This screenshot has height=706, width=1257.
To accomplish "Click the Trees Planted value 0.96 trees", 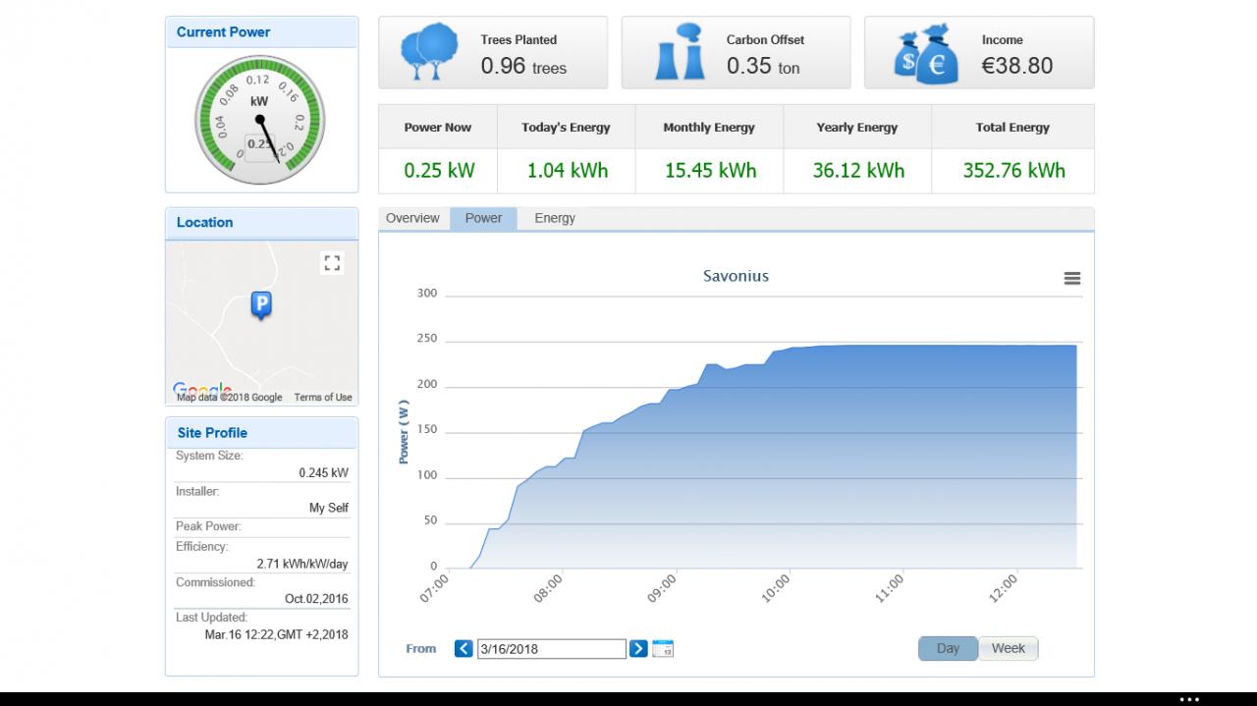I will 523,66.
